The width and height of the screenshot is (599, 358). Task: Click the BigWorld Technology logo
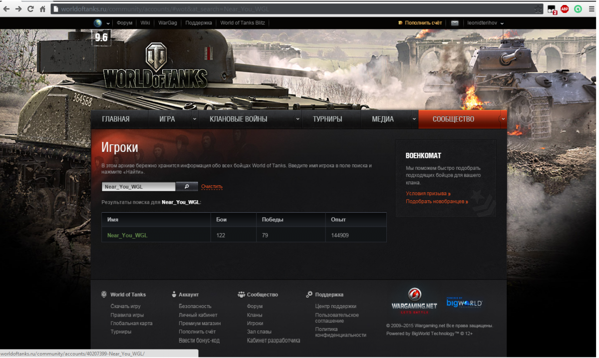464,303
